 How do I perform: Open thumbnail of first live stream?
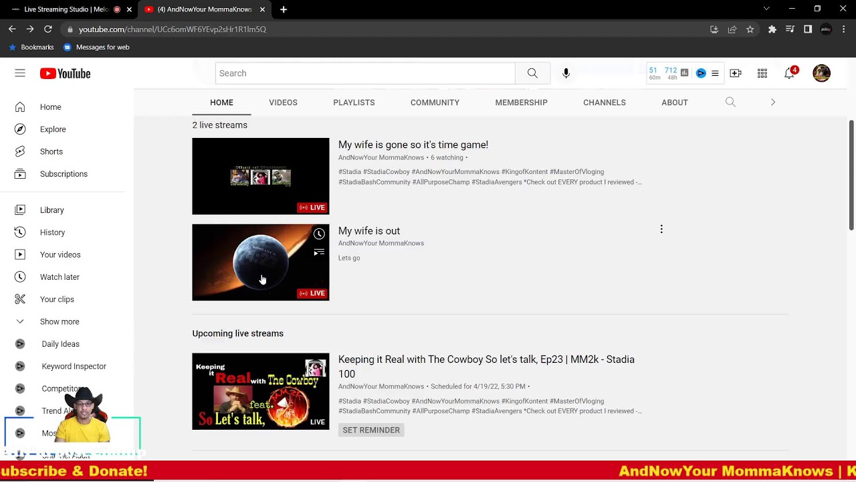tap(261, 176)
